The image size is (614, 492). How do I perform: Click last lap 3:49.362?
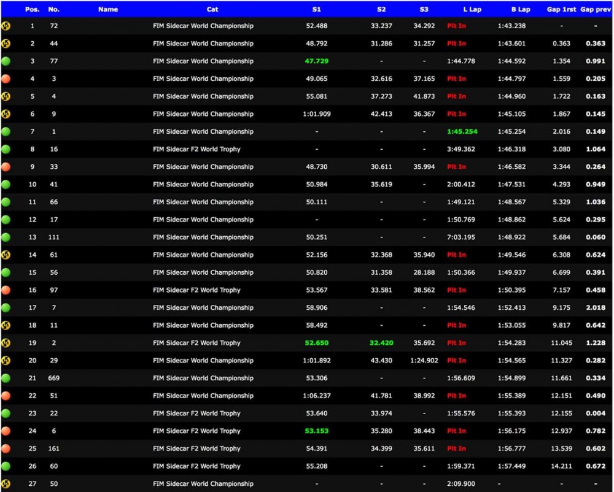[461, 149]
